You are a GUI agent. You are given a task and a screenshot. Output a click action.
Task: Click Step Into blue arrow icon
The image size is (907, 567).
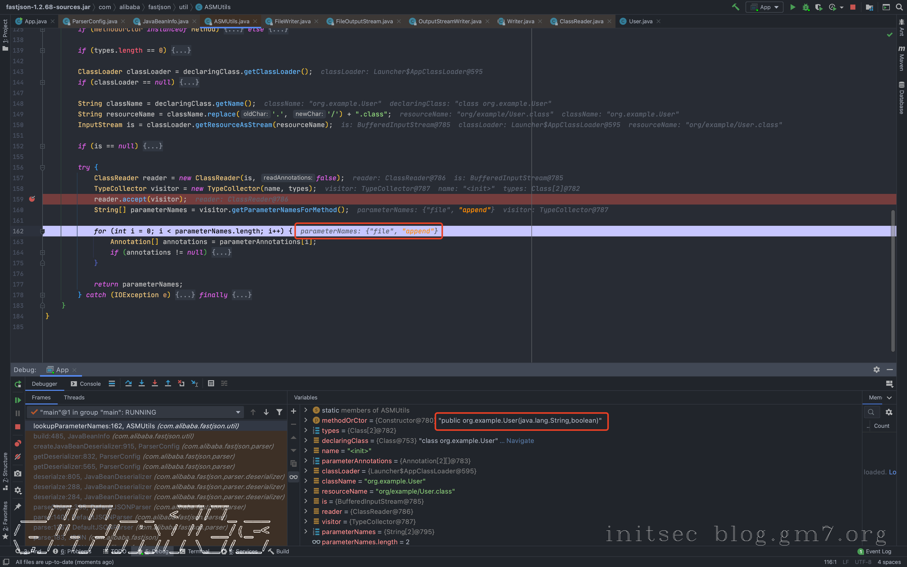pyautogui.click(x=142, y=383)
